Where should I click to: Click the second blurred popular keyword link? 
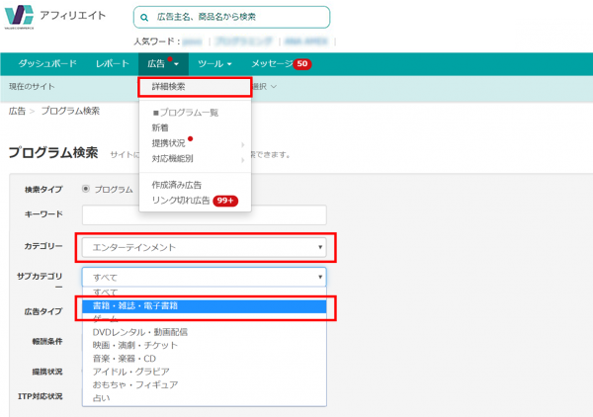click(x=244, y=42)
